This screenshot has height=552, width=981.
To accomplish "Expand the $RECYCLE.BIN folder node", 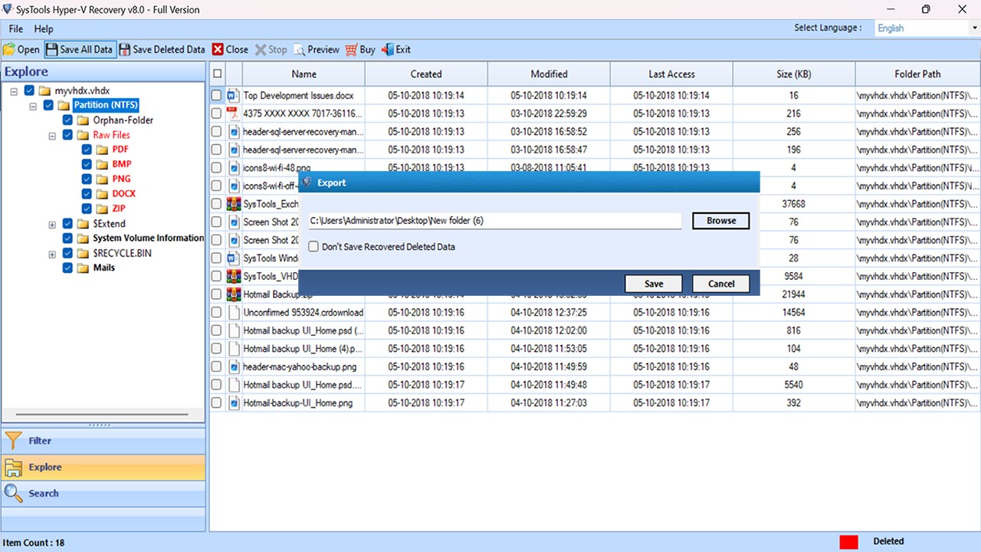I will coord(52,254).
